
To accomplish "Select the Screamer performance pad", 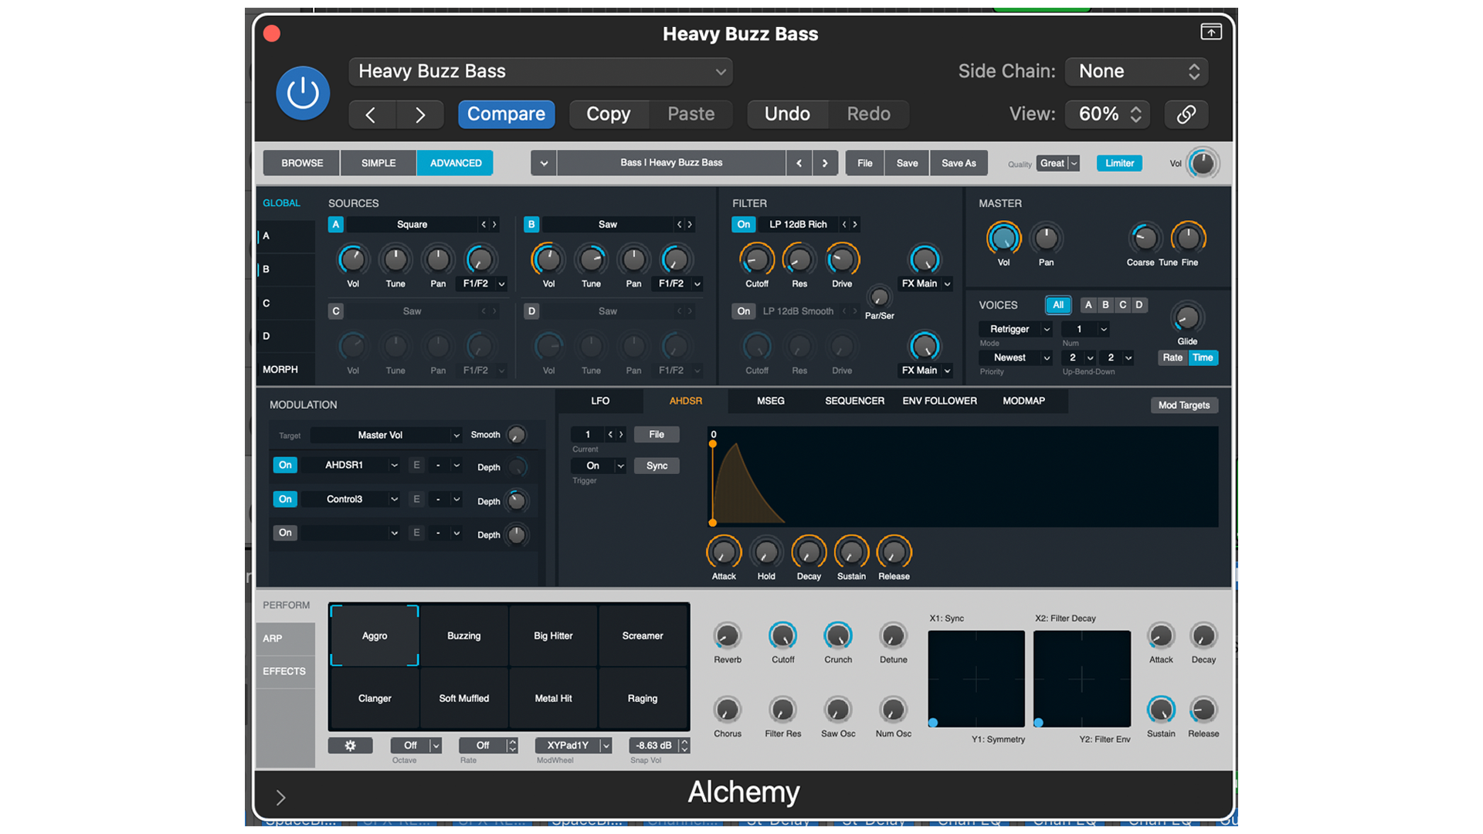I will pyautogui.click(x=642, y=636).
